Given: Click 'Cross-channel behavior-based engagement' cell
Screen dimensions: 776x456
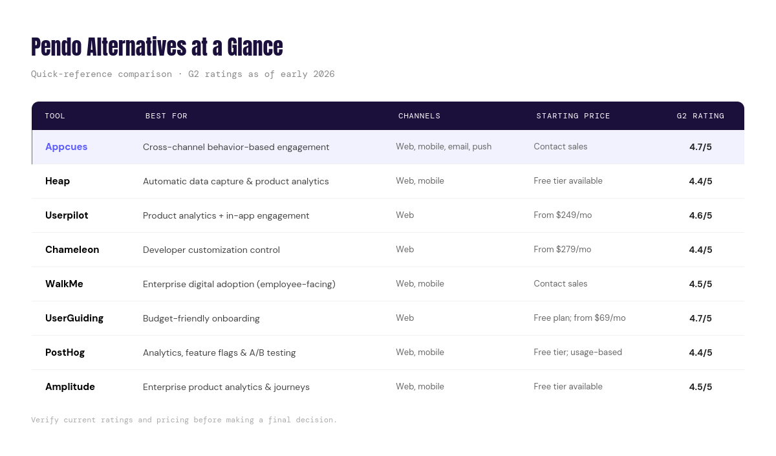Looking at the screenshot, I should (x=236, y=147).
